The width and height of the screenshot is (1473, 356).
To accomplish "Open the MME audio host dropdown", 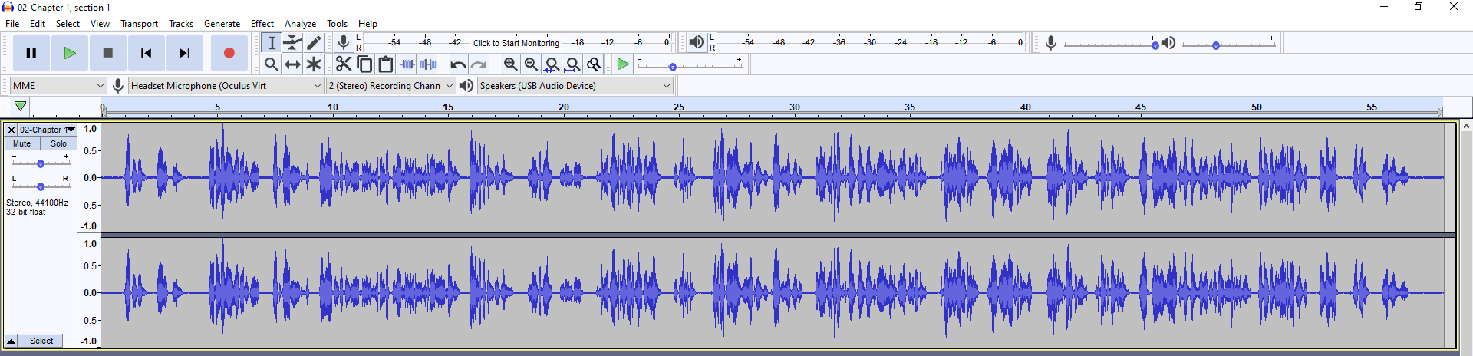I will (58, 86).
